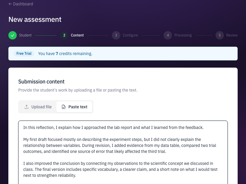Viewport: 246px width, 184px height.
Task: Click the step 2 number badge
Action: point(64,35)
